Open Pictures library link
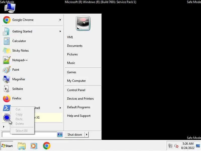The width and height of the screenshot is (201, 151). [72, 54]
